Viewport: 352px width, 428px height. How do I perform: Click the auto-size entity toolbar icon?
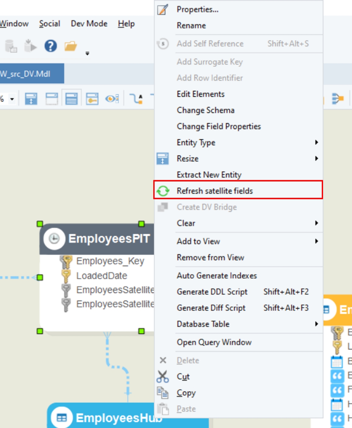[x=31, y=99]
